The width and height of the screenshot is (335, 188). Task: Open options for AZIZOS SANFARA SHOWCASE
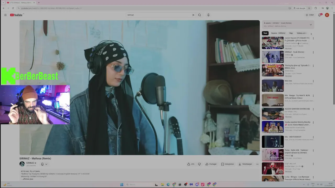point(313,109)
